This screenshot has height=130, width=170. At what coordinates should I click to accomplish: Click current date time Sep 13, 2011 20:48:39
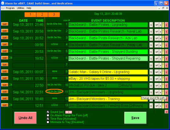coord(108,14)
